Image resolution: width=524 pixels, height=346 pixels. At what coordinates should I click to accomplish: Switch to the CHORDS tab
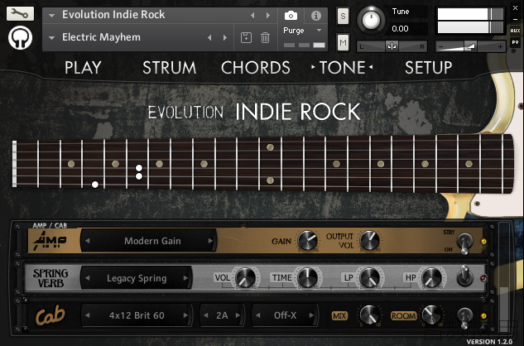[x=255, y=68]
